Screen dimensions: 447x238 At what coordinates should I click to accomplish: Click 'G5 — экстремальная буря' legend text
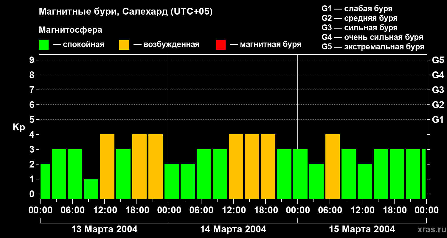pos(373,47)
